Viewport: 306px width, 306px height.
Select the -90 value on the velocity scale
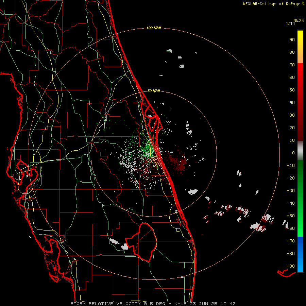click(x=291, y=266)
